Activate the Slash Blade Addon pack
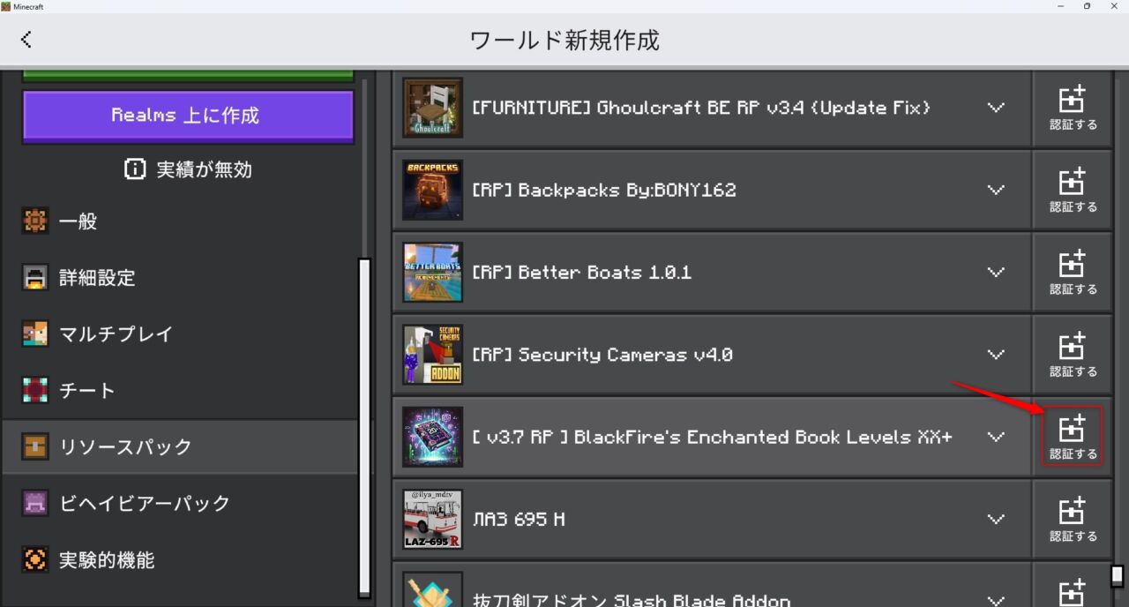 [1073, 586]
